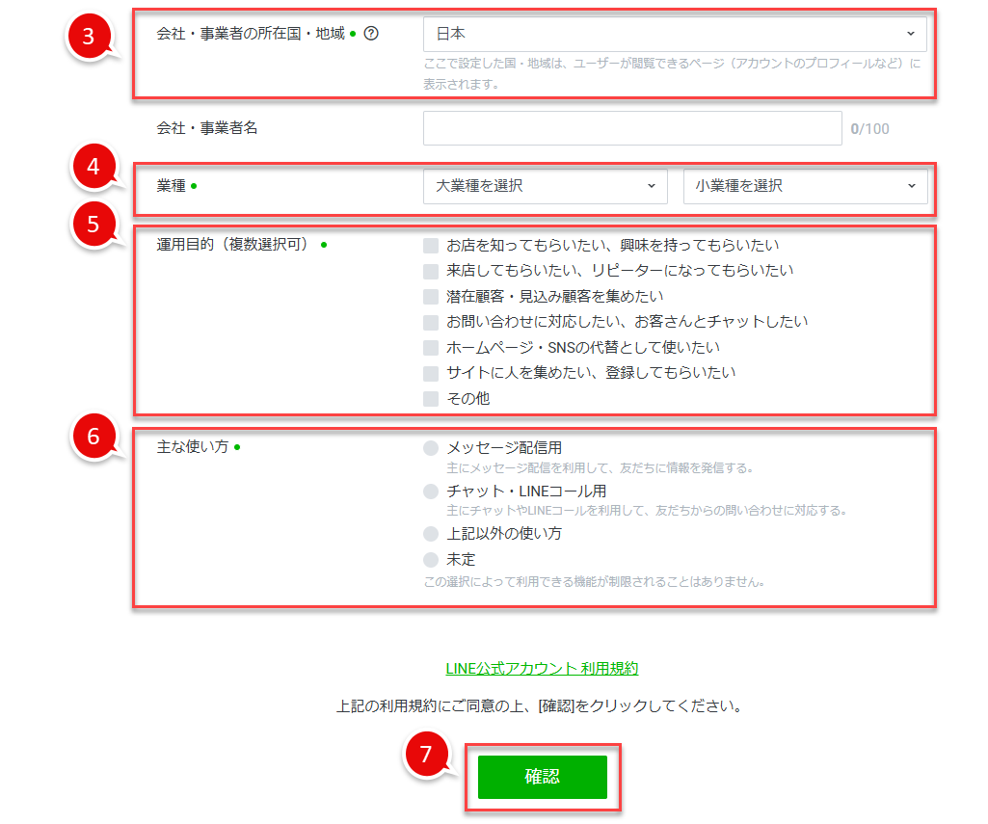
Task: Select the 未定 radio button
Action: tap(431, 560)
